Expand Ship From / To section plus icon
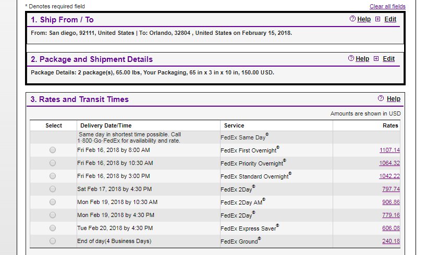This screenshot has width=427, height=255. 377,19
